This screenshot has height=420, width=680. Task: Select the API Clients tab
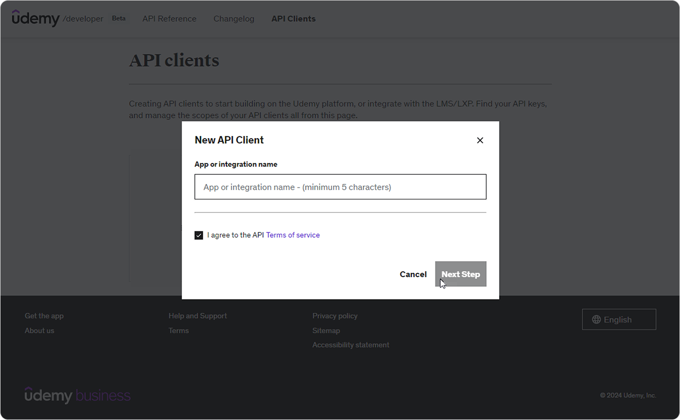click(294, 19)
